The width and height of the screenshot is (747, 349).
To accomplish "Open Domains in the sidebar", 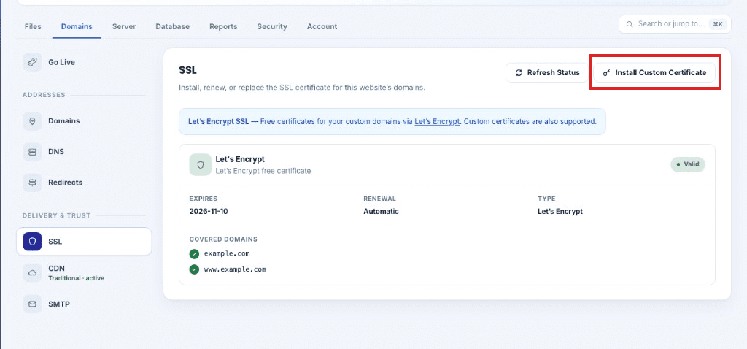I will 84,121.
